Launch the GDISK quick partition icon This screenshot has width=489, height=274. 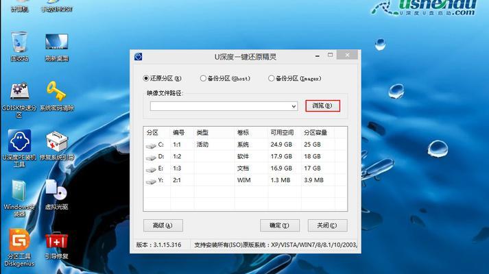click(19, 92)
